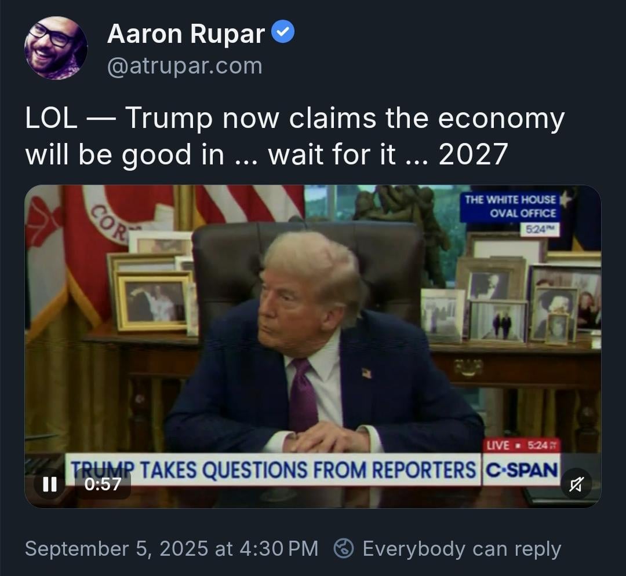Click the blue verified checkmark badge

[283, 32]
